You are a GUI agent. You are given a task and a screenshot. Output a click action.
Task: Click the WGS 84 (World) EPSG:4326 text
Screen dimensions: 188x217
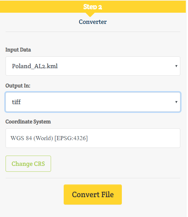[49, 138]
